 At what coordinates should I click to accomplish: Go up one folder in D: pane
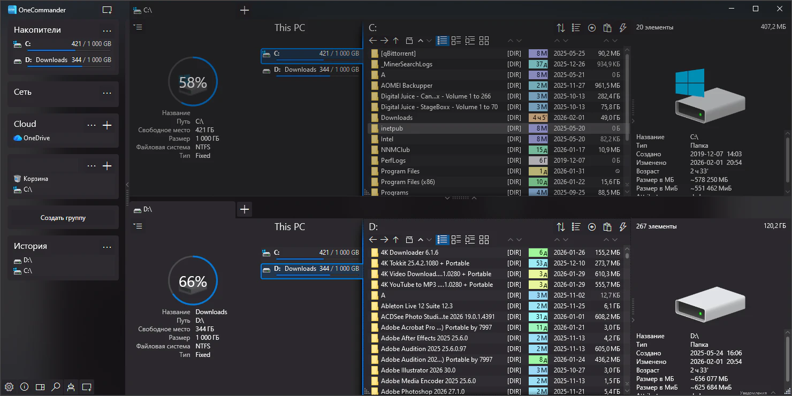[x=396, y=240]
